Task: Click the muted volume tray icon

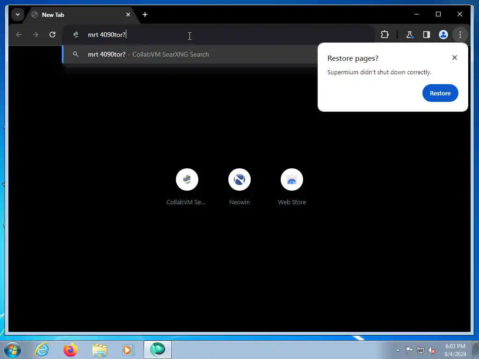Action: 432,351
